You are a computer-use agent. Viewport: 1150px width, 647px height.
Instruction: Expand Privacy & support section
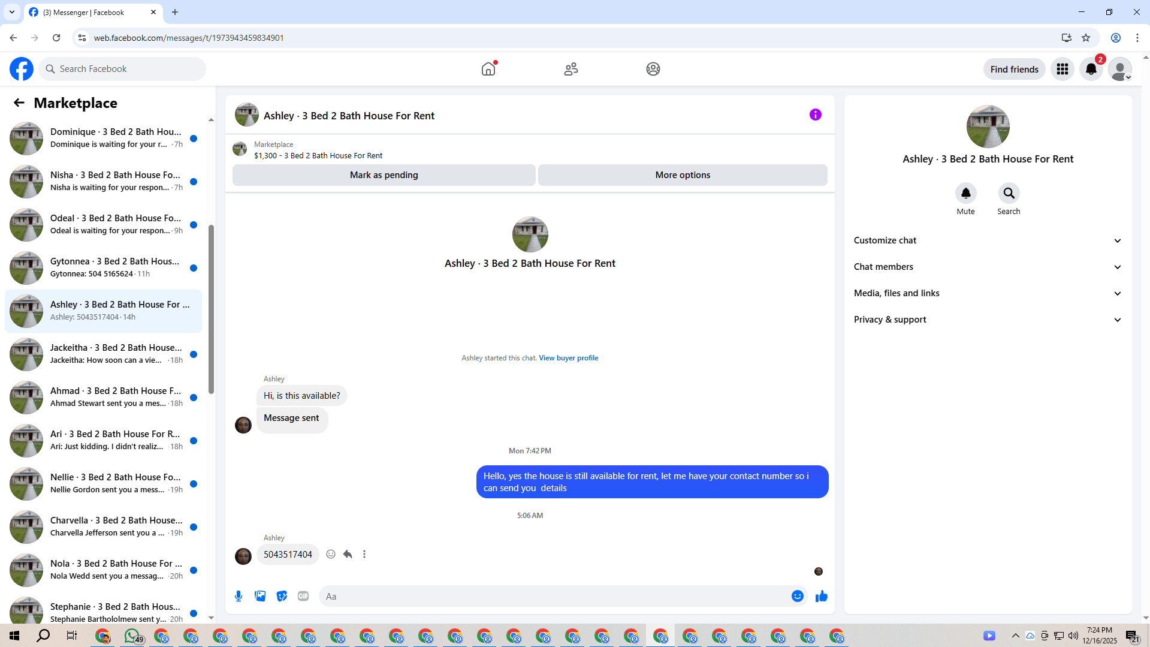[988, 320]
